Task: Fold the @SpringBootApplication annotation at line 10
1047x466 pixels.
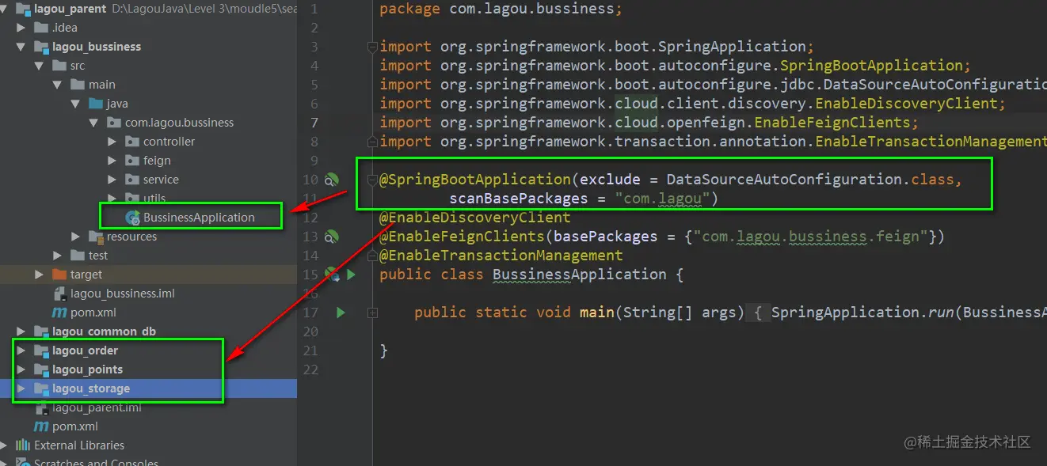Action: pyautogui.click(x=372, y=180)
